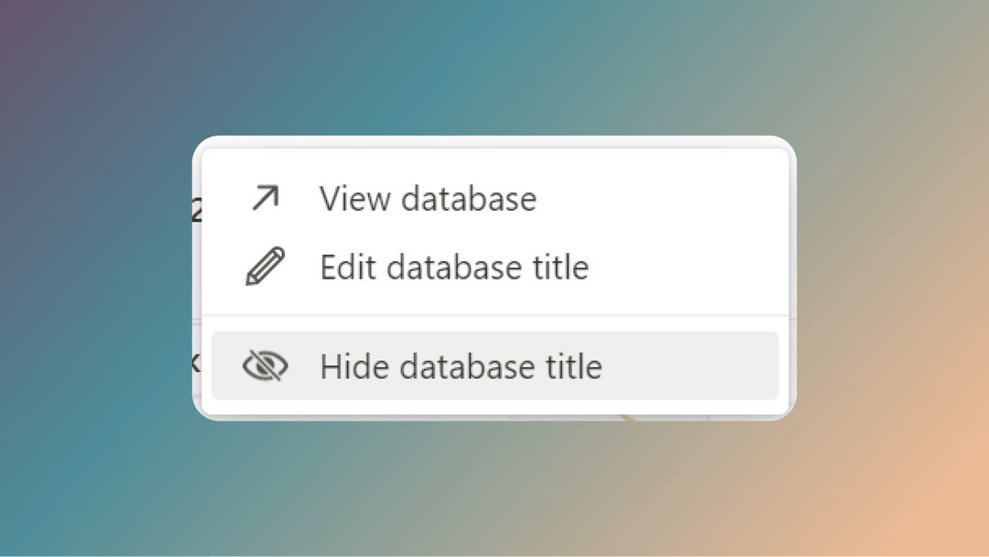The width and height of the screenshot is (989, 557).
Task: Click the Edit database title pencil icon
Action: [x=265, y=267]
